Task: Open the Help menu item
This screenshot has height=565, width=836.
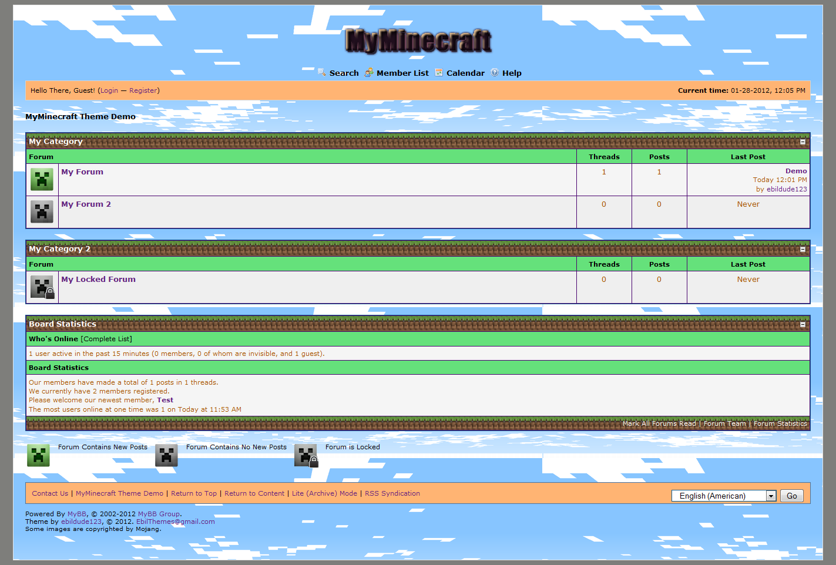Action: (512, 73)
